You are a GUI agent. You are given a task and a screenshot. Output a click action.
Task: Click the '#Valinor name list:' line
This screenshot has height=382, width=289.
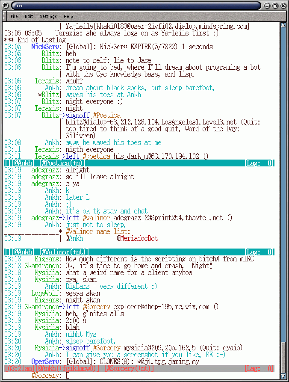98,231
